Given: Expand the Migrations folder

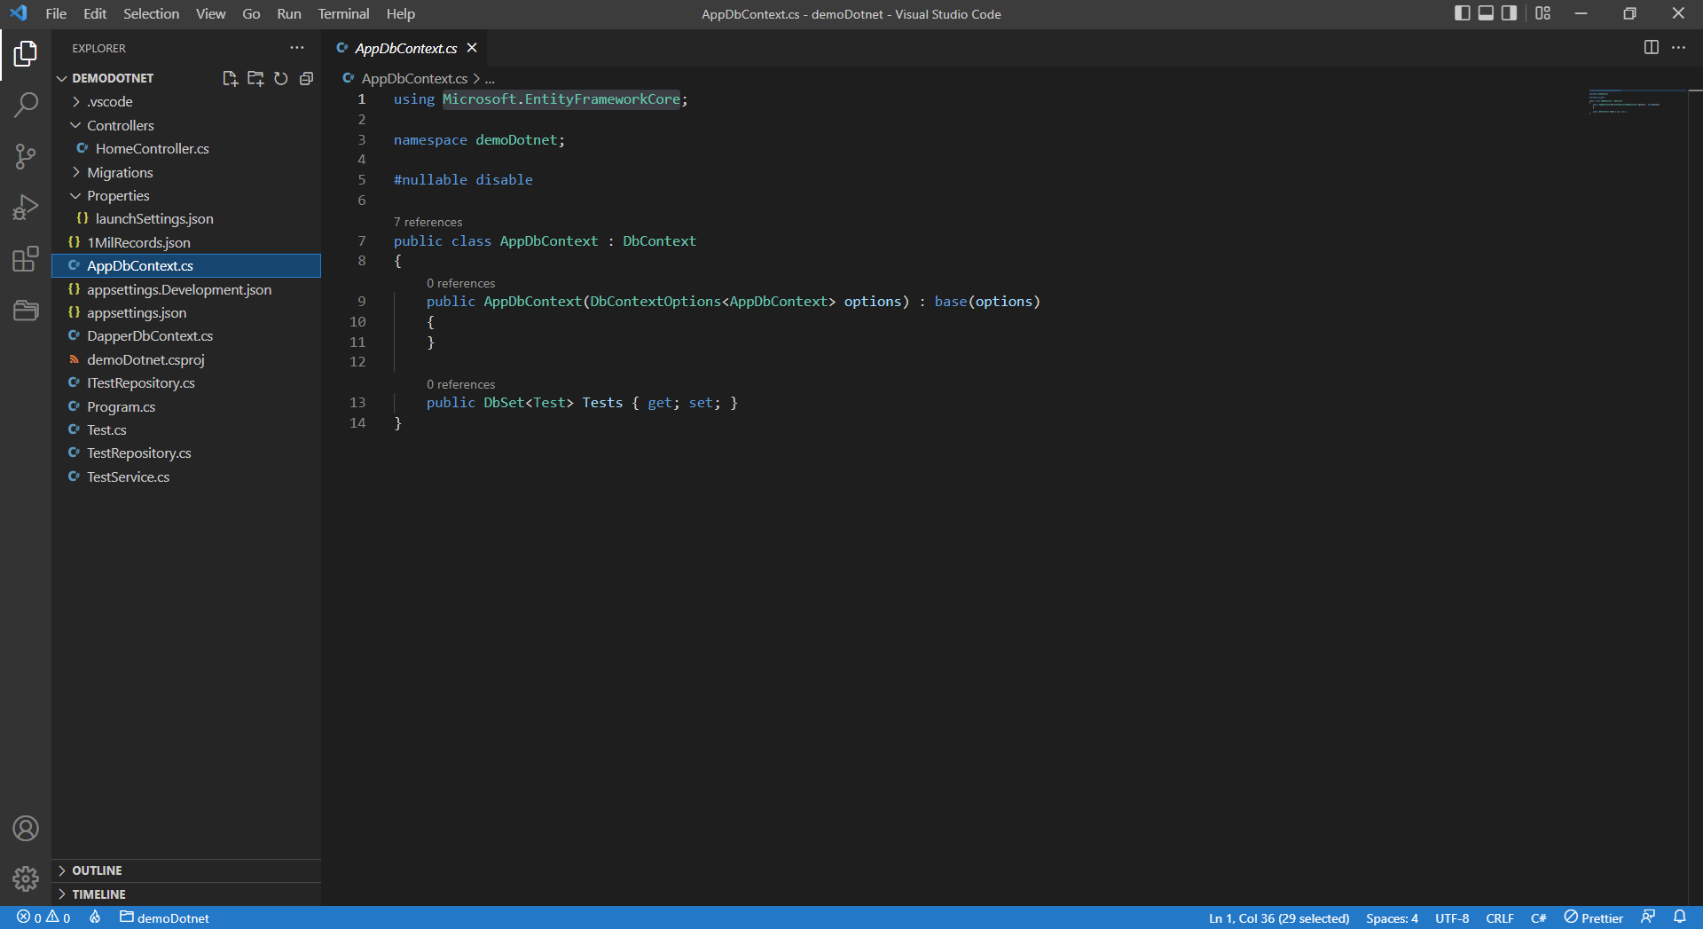Looking at the screenshot, I should pyautogui.click(x=186, y=172).
